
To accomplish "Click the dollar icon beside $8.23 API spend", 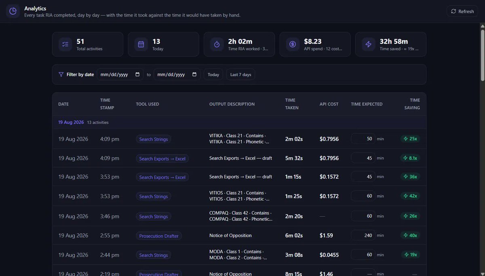I will pyautogui.click(x=293, y=44).
